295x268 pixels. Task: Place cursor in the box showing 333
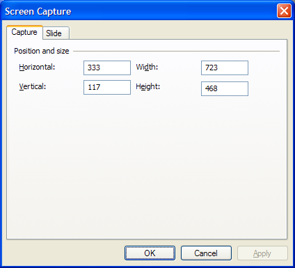[x=107, y=68]
